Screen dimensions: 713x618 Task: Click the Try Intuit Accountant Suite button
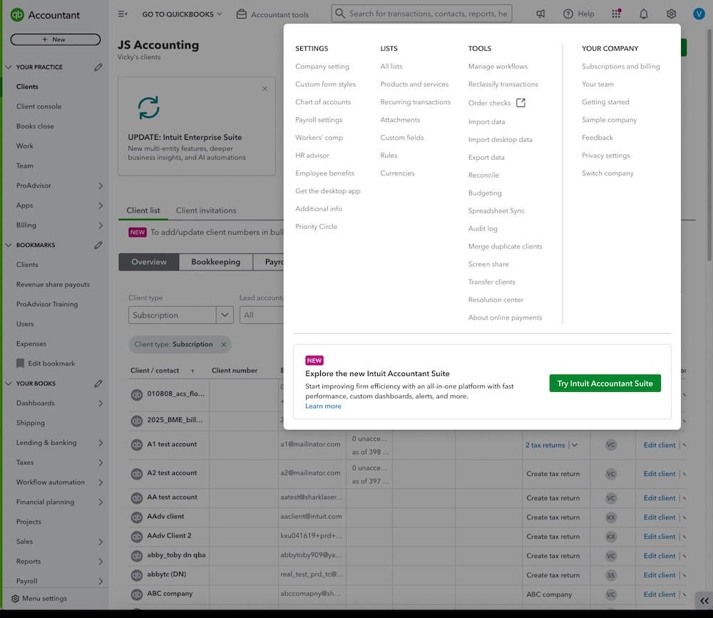coord(605,383)
